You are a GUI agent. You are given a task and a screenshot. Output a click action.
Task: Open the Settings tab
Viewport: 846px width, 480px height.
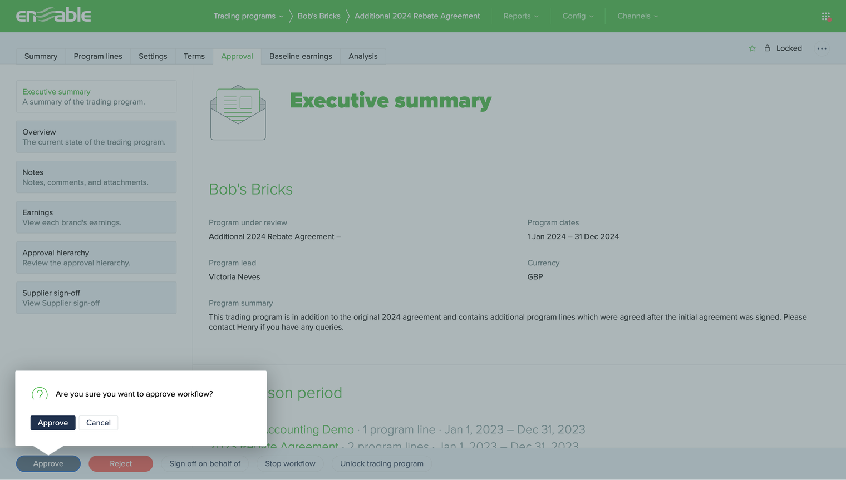(153, 56)
